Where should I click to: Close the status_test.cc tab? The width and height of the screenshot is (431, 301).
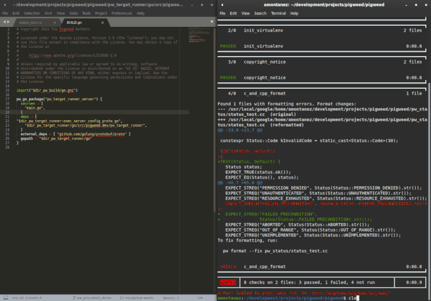[x=55, y=23]
